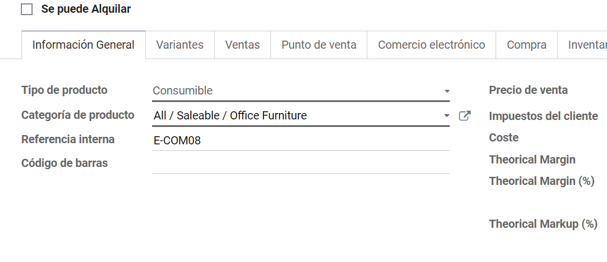607x262 pixels.
Task: Focus the empty Código de barras field
Action: pos(301,164)
